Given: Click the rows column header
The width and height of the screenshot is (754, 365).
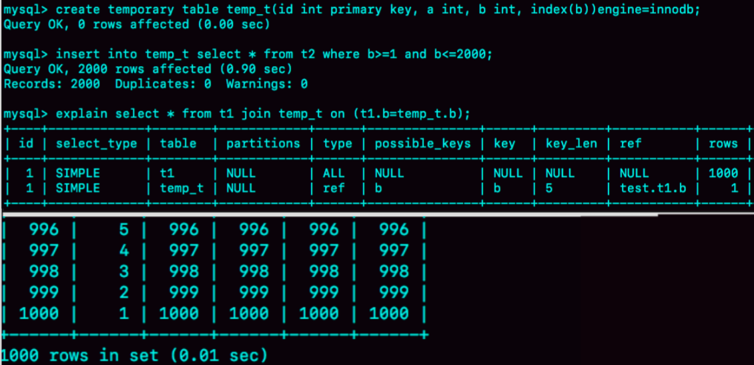Looking at the screenshot, I should click(723, 143).
